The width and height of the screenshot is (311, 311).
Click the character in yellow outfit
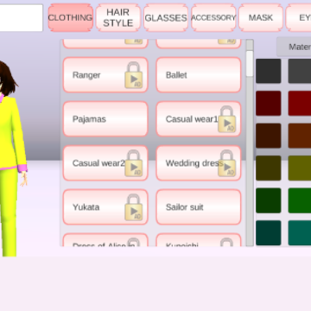11,158
